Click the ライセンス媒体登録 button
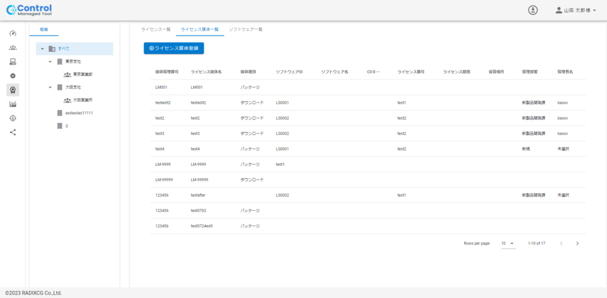The image size is (607, 298). pyautogui.click(x=174, y=49)
